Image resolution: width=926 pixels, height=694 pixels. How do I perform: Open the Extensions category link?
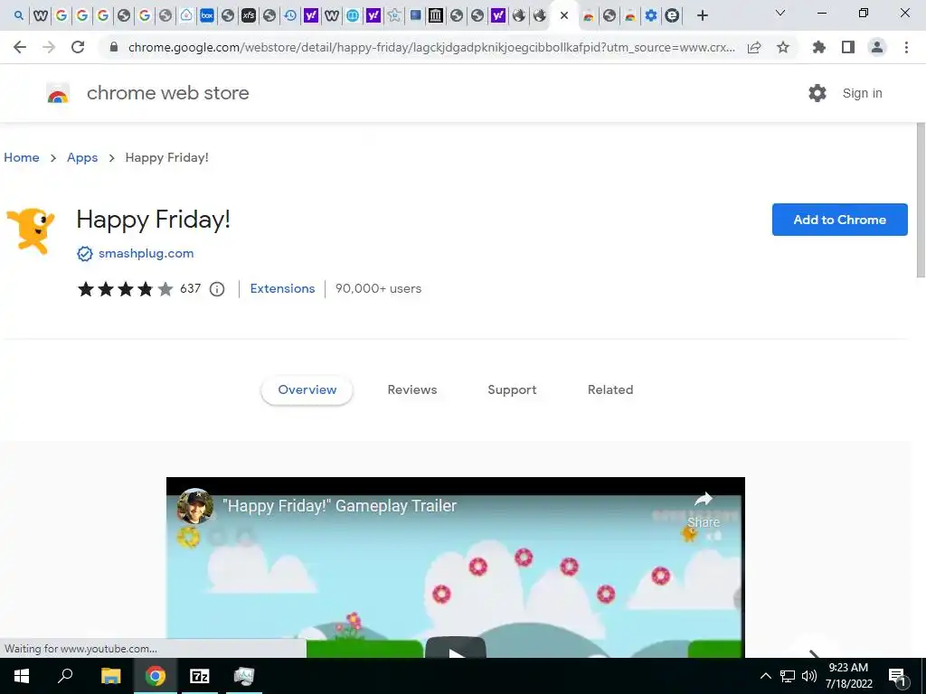point(282,288)
